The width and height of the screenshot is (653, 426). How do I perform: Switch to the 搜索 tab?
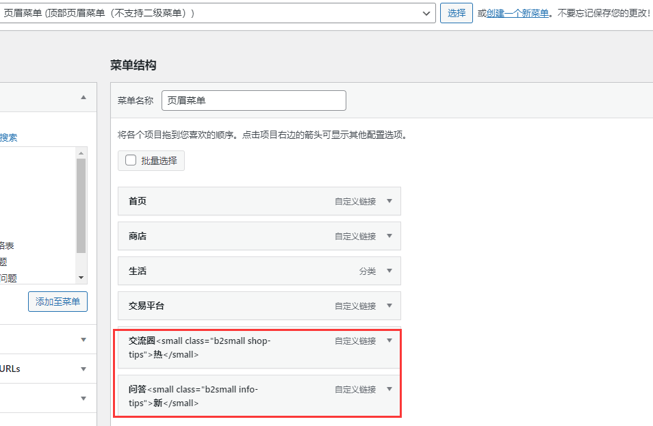coord(9,137)
